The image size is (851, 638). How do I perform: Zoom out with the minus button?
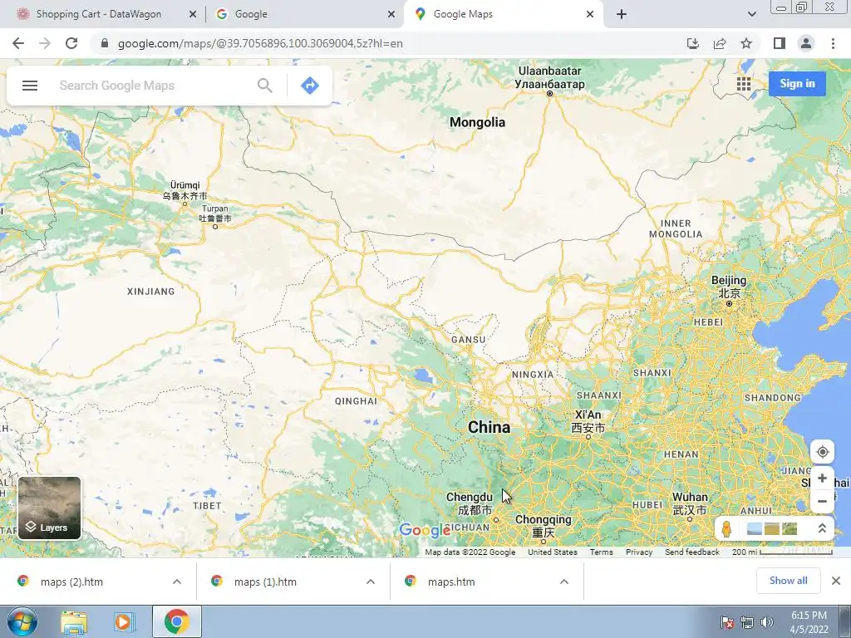point(822,501)
